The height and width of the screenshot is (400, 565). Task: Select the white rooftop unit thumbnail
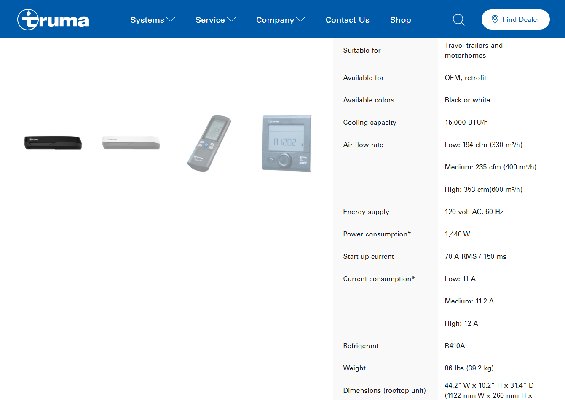coord(131,142)
